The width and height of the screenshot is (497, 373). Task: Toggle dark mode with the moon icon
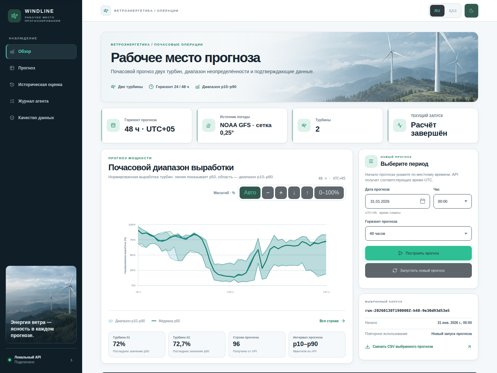pyautogui.click(x=471, y=11)
